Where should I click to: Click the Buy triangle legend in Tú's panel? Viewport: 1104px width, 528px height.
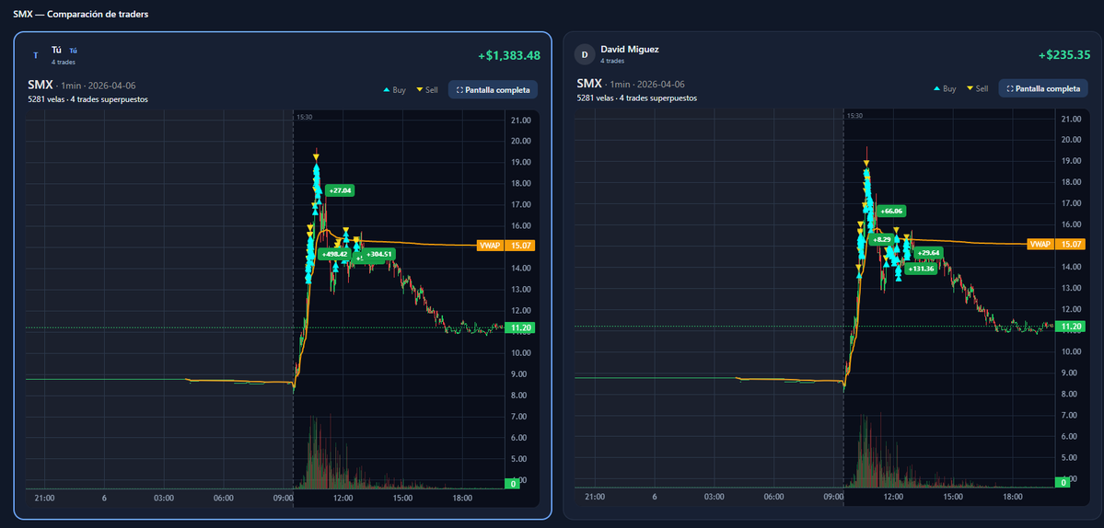393,90
